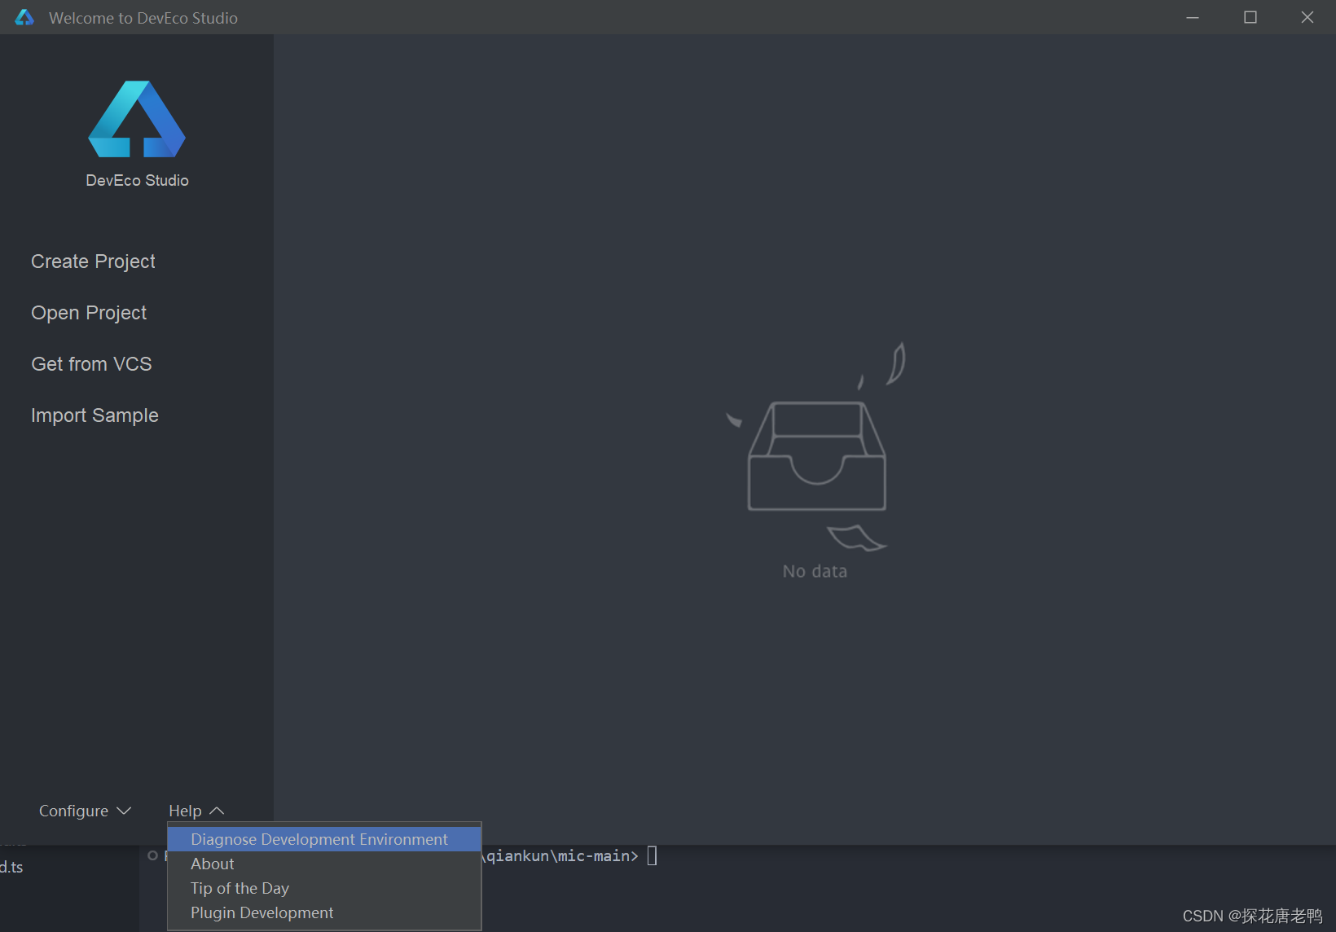The height and width of the screenshot is (932, 1336).
Task: Click the small DevEco icon in title bar
Action: pyautogui.click(x=24, y=17)
